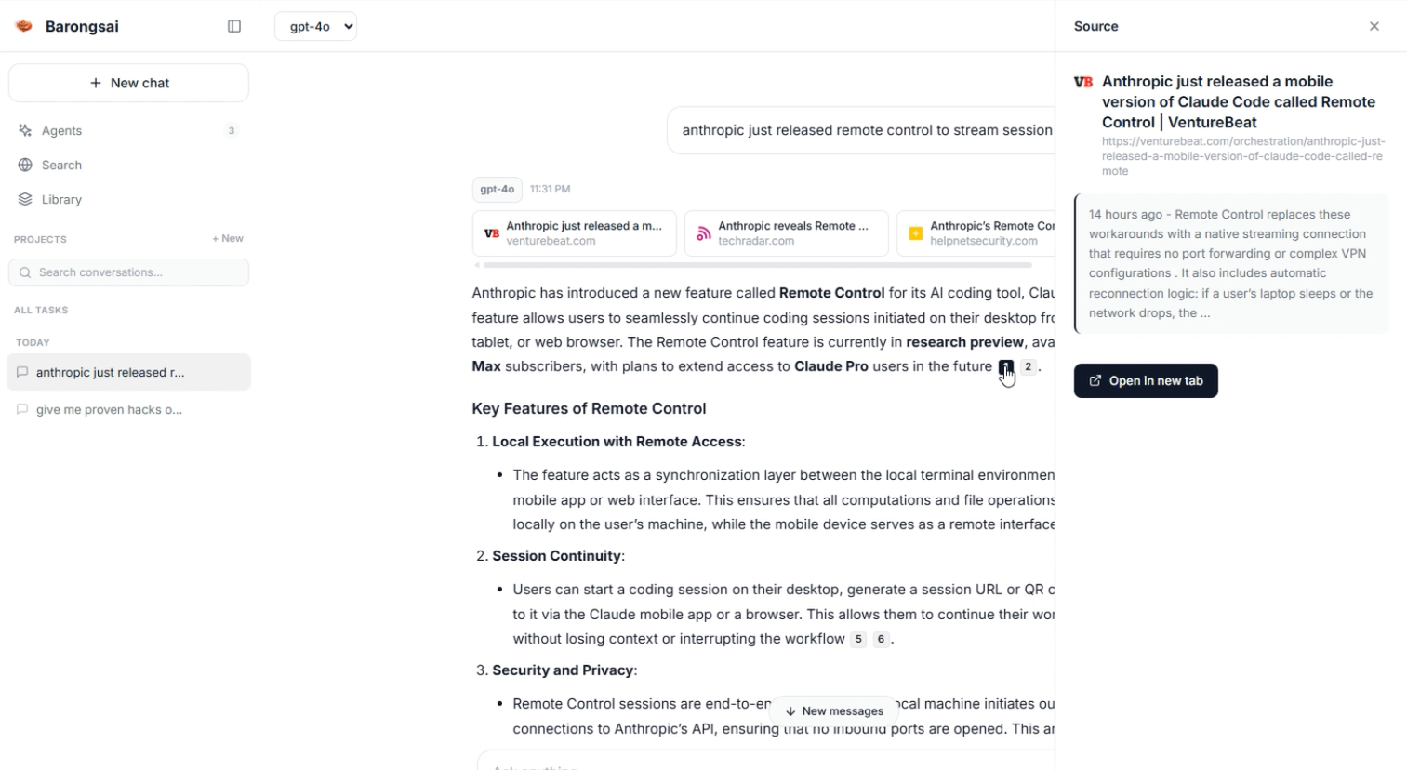The width and height of the screenshot is (1407, 770).
Task: Click the Barongsai logo icon
Action: 24,26
